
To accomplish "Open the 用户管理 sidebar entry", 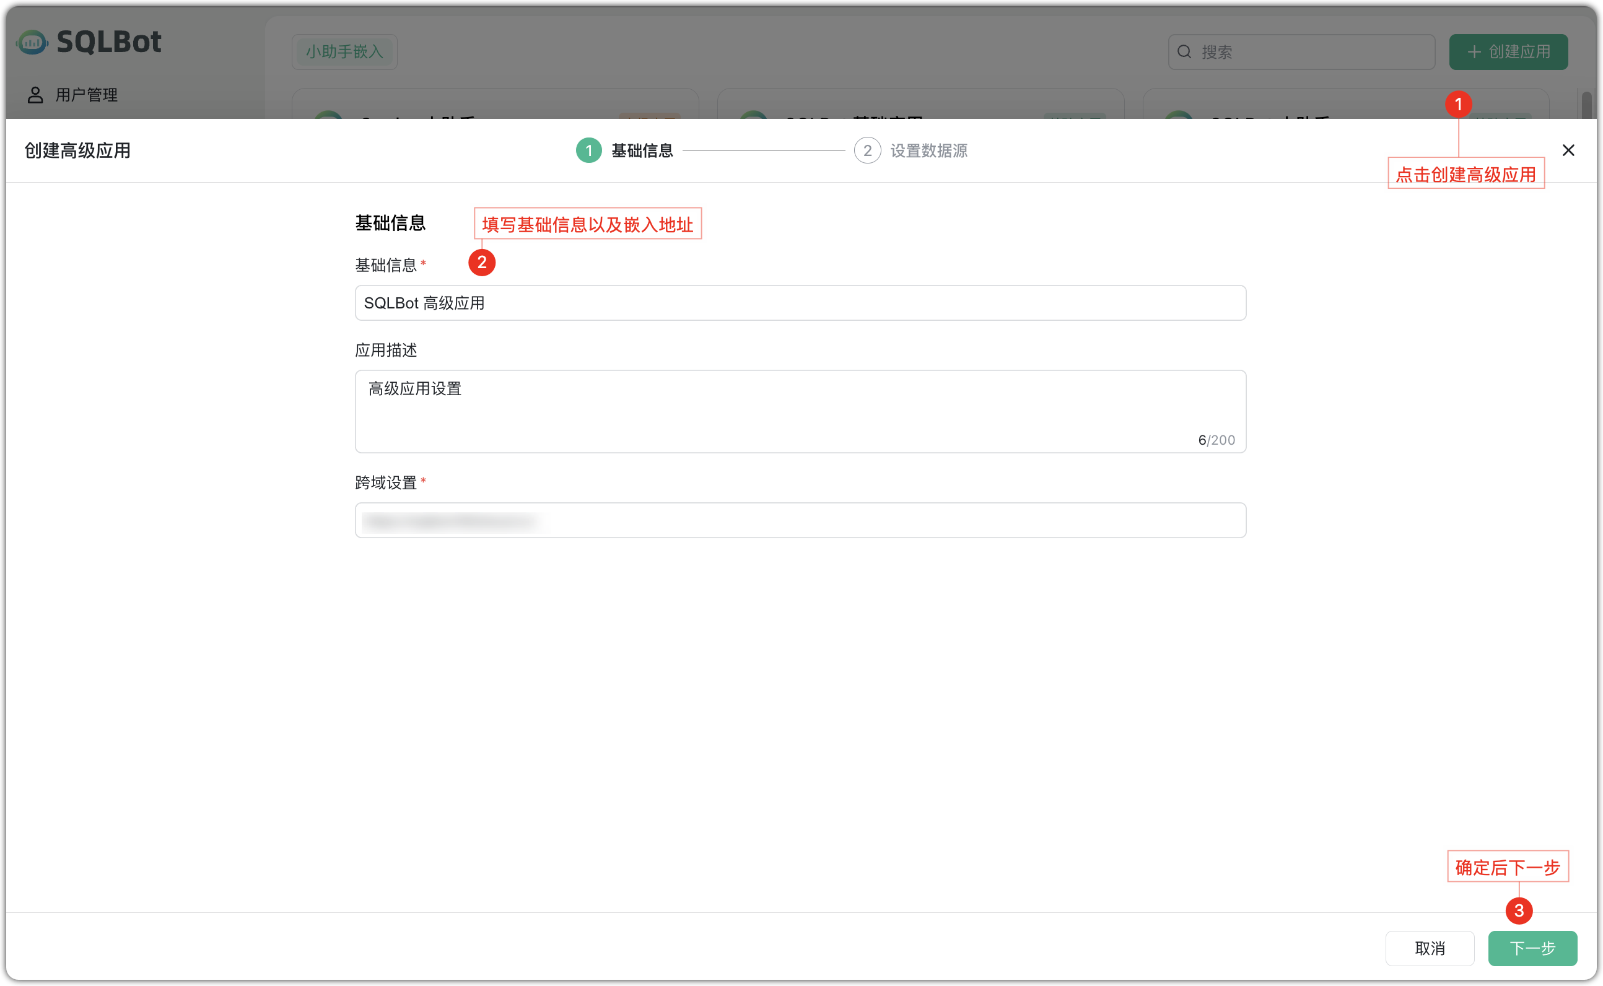I will point(85,95).
